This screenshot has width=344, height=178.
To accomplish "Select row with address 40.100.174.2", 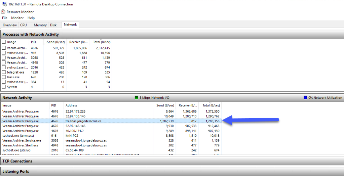I will click(111, 131).
